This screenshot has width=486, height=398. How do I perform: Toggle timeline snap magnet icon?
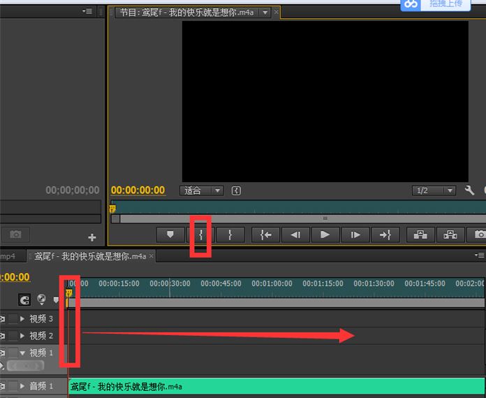pyautogui.click(x=24, y=300)
